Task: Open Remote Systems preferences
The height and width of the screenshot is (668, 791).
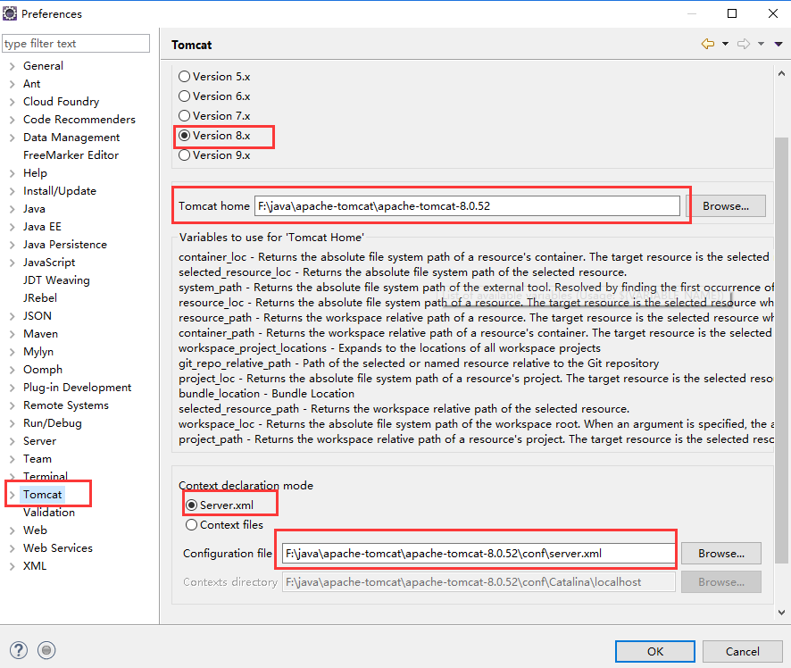Action: pos(65,405)
